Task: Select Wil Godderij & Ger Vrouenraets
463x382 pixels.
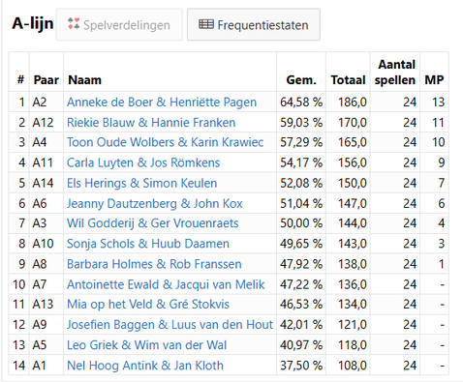Action: tap(153, 223)
